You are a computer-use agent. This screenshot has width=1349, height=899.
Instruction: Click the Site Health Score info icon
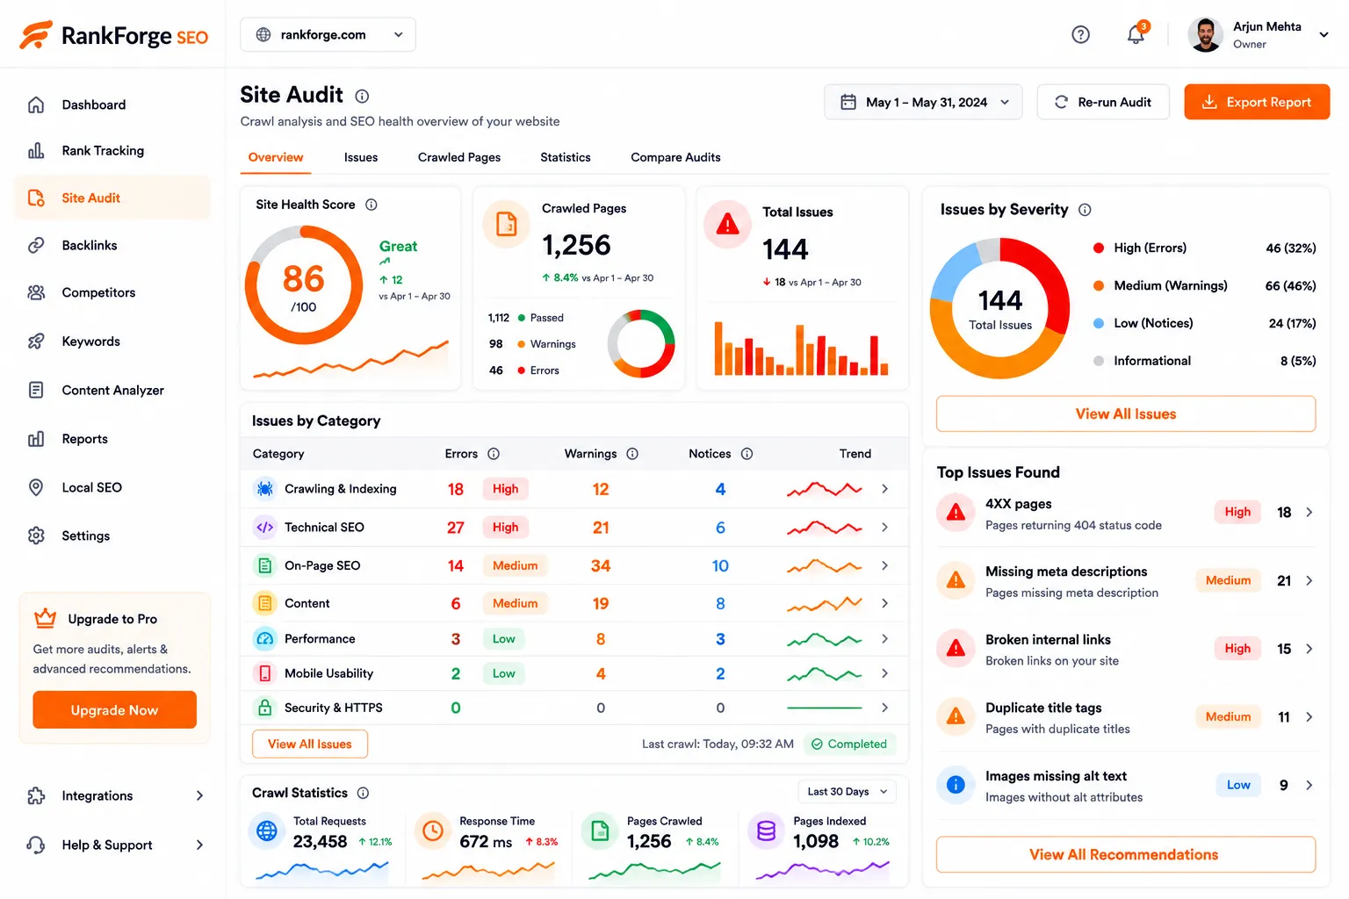(x=372, y=205)
